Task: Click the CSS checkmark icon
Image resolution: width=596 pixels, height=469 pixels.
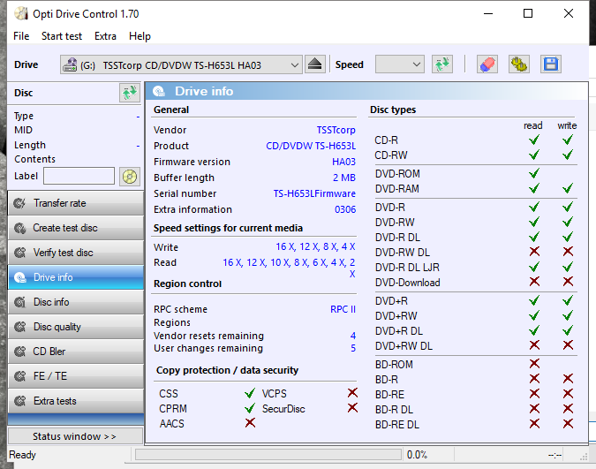Action: click(x=250, y=393)
